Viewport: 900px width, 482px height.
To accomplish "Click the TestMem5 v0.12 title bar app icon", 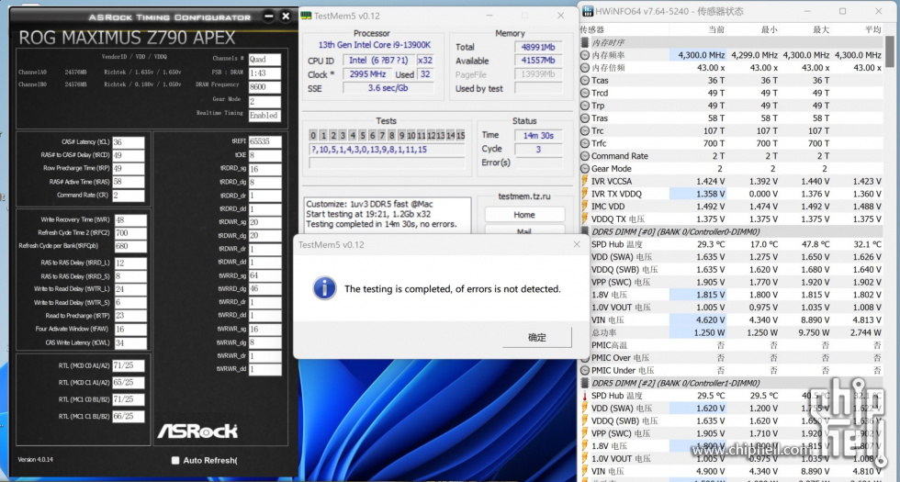I will click(307, 16).
